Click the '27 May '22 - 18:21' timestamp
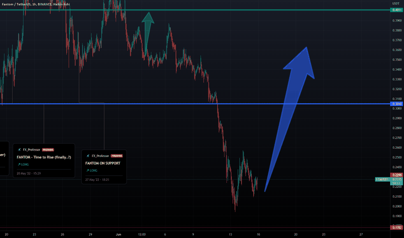This screenshot has height=238, width=404. click(97, 180)
